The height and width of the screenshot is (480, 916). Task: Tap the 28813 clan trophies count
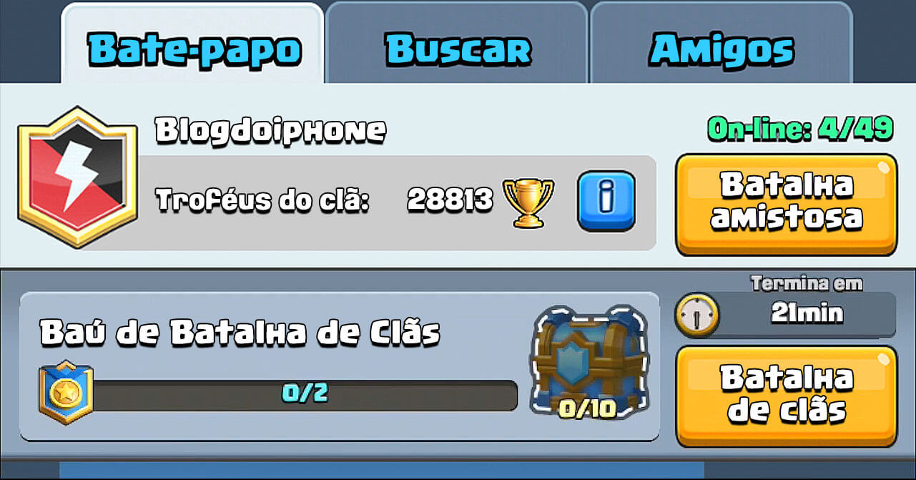point(450,200)
